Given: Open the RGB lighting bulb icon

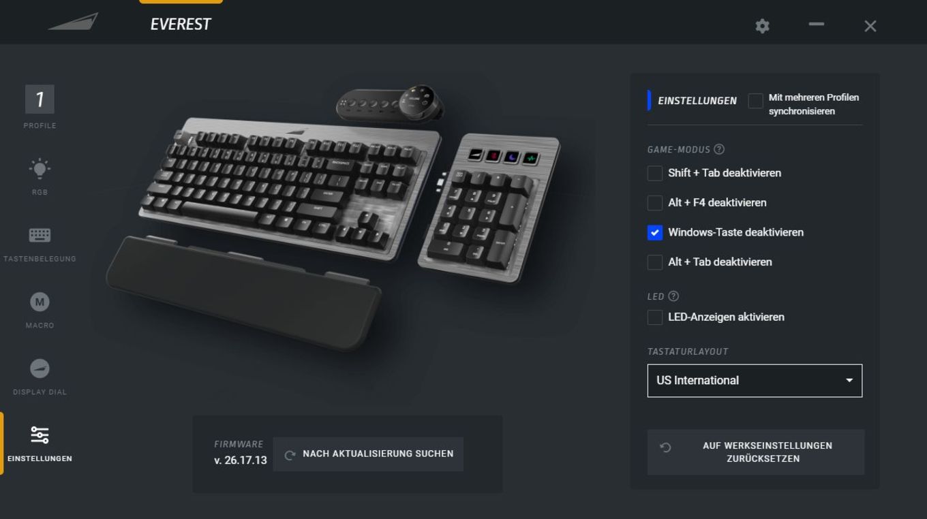Looking at the screenshot, I should tap(40, 168).
